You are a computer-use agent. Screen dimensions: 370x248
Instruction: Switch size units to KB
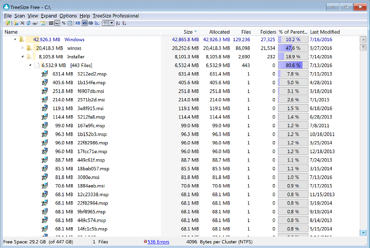click(78, 23)
